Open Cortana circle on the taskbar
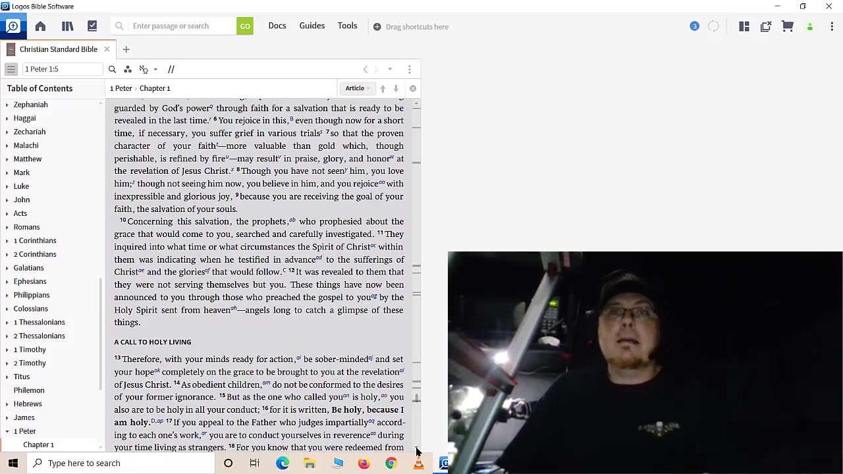843x474 pixels. tap(229, 463)
